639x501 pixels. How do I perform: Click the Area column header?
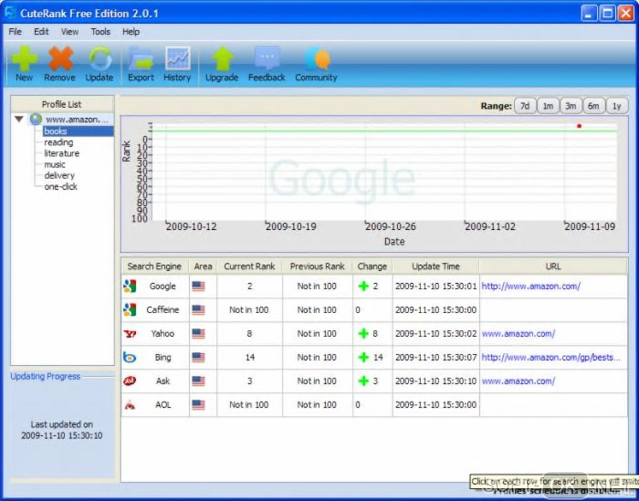pyautogui.click(x=203, y=266)
